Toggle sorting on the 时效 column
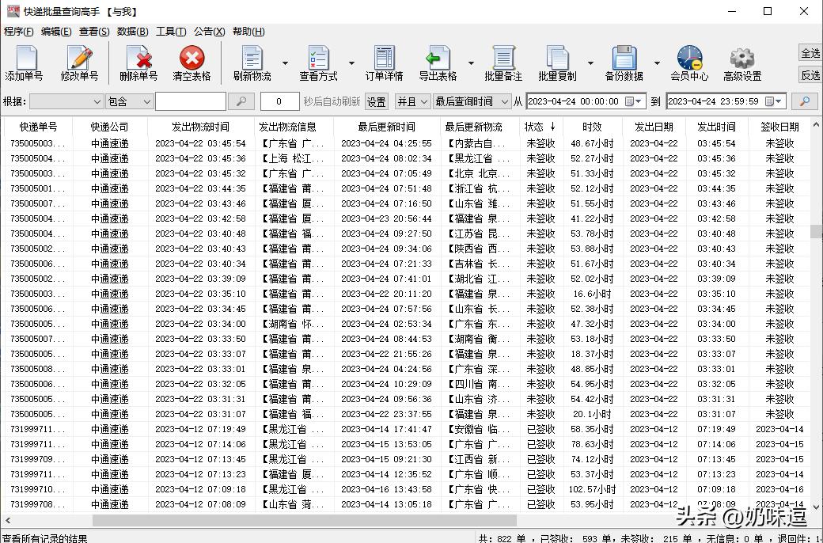The image size is (823, 543). [x=594, y=126]
